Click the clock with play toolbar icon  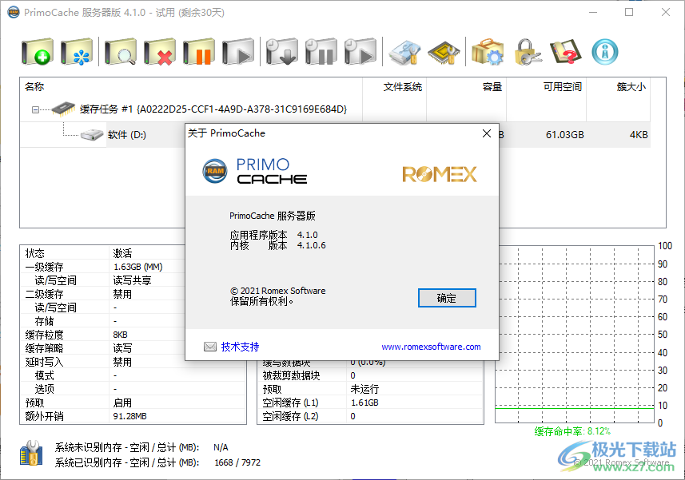click(360, 52)
